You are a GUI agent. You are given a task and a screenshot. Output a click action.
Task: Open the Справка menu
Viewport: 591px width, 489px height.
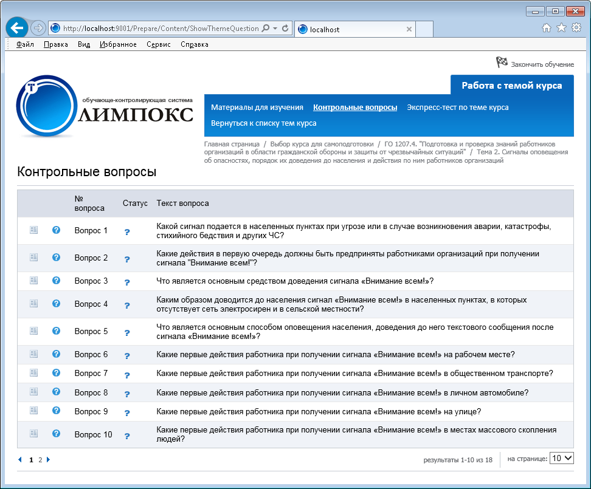[194, 44]
